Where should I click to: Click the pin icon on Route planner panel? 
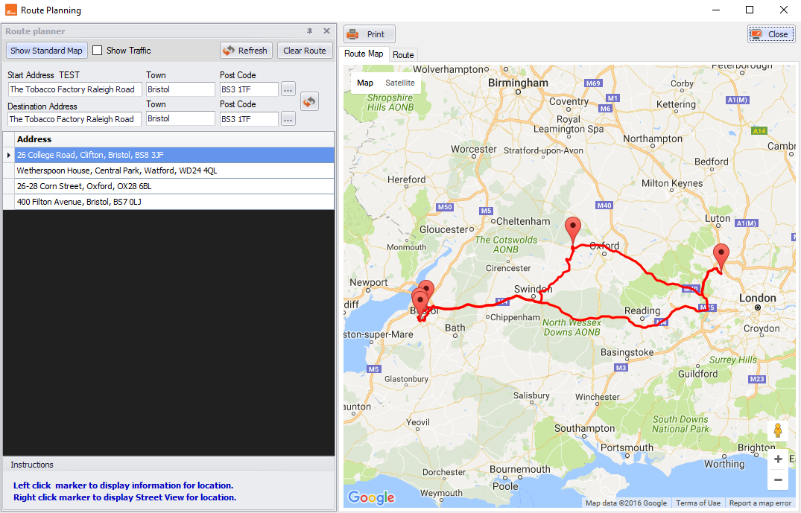click(x=309, y=31)
